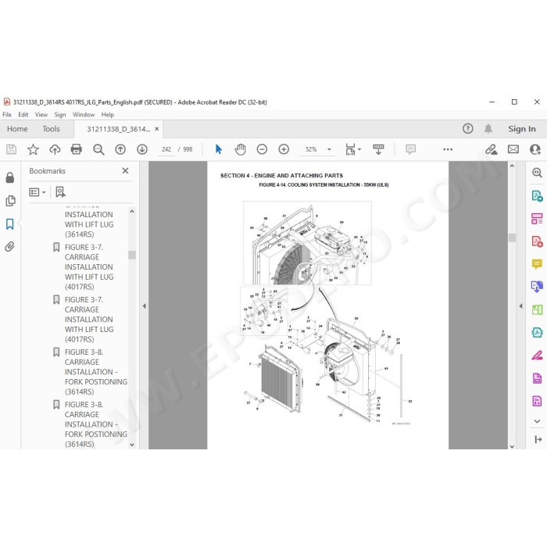Viewport: 547px width, 547px height.
Task: Expand the bookmarks options menu arrow
Action: pyautogui.click(x=44, y=192)
